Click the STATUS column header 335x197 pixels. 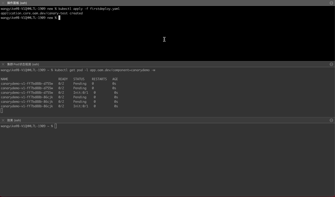click(x=79, y=79)
